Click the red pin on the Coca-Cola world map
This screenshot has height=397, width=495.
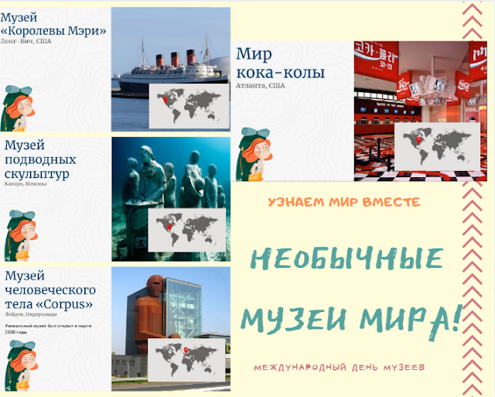(419, 140)
